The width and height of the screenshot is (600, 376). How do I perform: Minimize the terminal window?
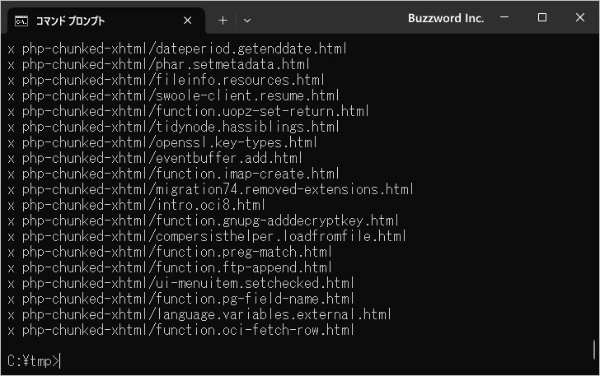tap(504, 17)
